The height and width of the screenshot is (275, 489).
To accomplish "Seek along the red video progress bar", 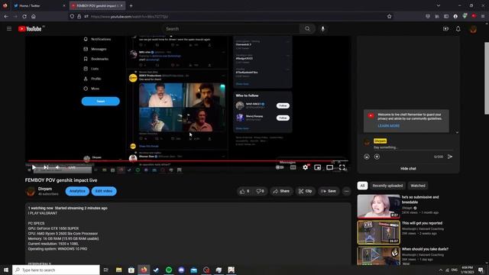I will pos(188,161).
